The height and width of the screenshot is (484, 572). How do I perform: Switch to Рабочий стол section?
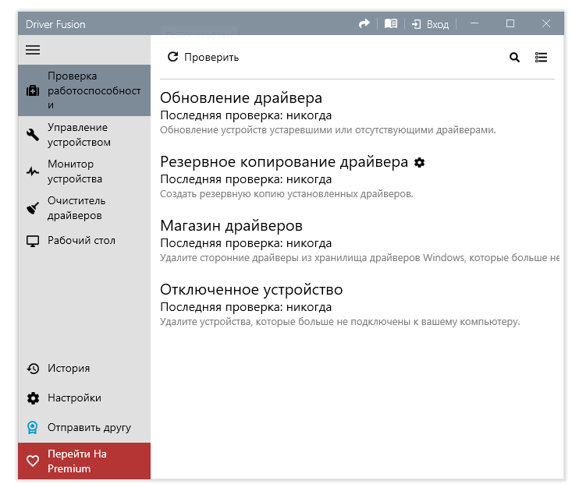tap(81, 241)
